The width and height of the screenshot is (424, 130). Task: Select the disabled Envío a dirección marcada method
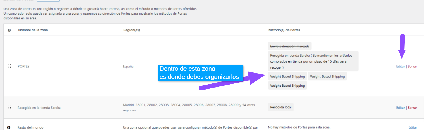point(290,46)
